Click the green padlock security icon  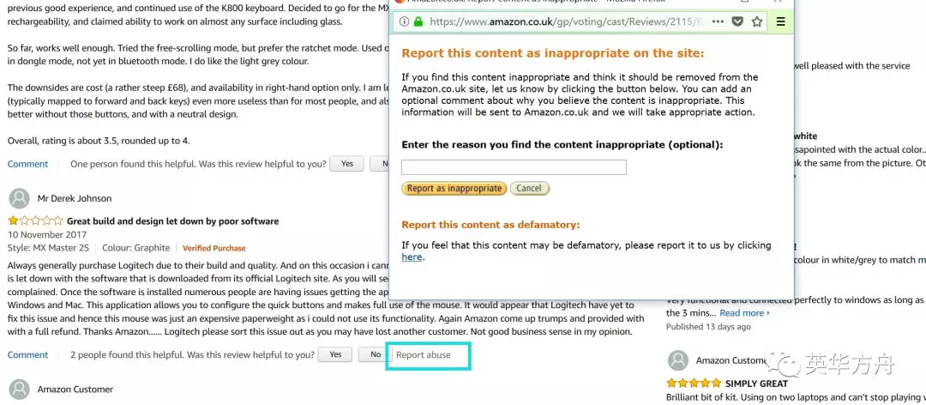click(418, 21)
